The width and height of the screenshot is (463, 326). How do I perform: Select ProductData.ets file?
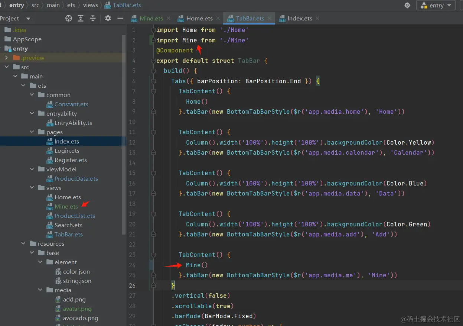coord(76,178)
